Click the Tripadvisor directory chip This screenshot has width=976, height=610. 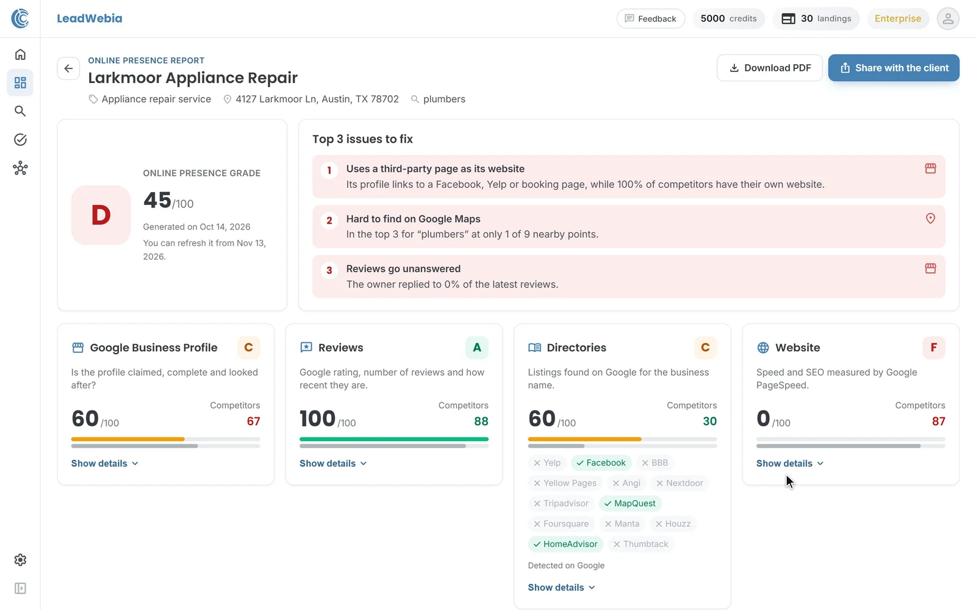click(561, 503)
